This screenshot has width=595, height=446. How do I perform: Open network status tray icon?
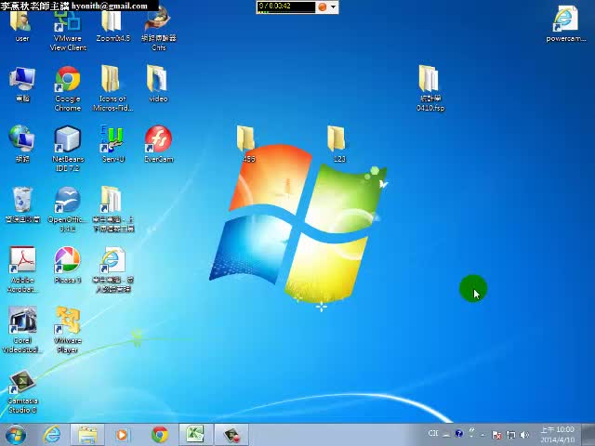tap(510, 435)
